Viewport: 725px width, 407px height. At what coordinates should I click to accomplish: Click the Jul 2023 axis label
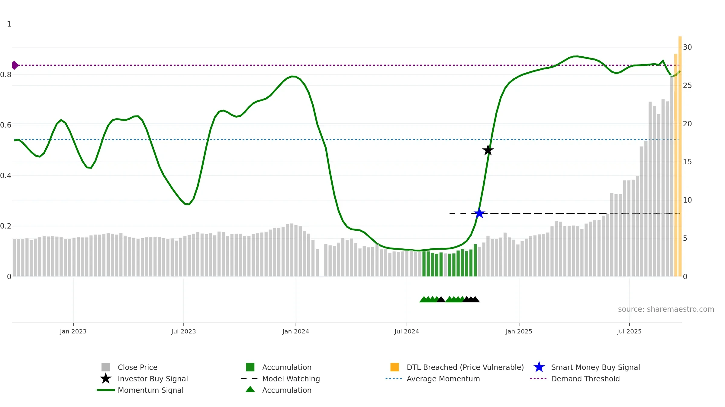coord(183,331)
